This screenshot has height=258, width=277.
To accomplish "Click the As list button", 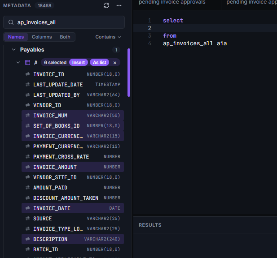I will [100, 63].
